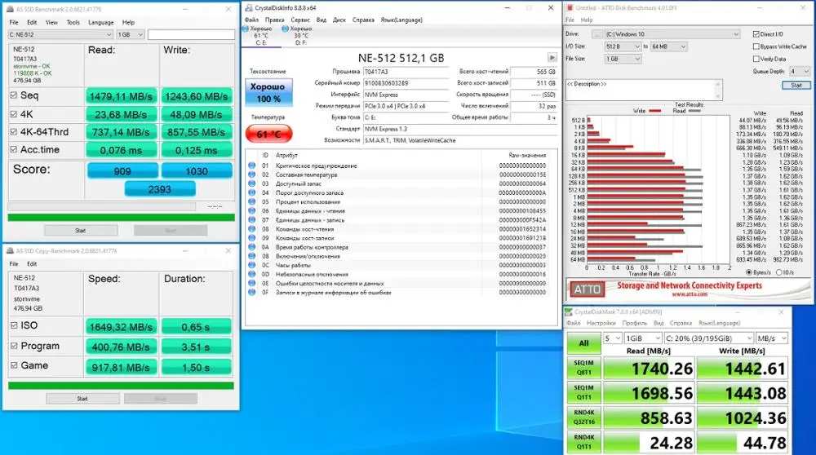Click Start button in AS SSD Benchmark
The image size is (816, 455).
tap(81, 231)
